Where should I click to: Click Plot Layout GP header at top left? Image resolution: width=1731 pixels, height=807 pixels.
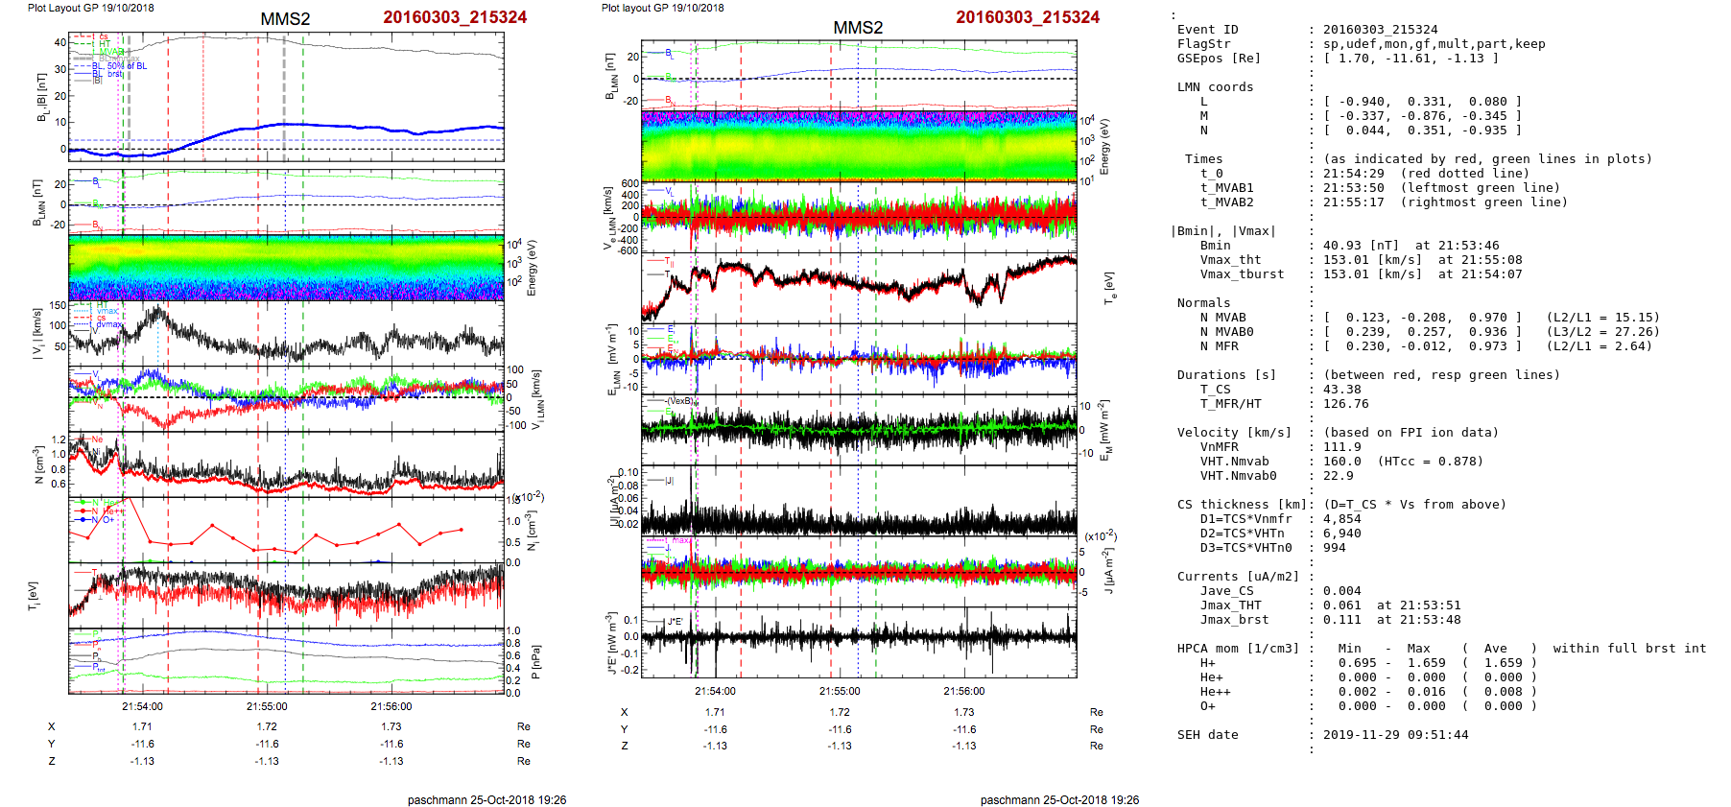tap(90, 8)
